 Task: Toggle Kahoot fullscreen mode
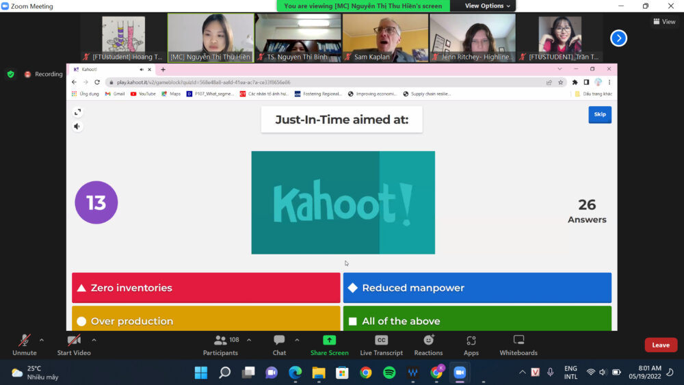[78, 113]
